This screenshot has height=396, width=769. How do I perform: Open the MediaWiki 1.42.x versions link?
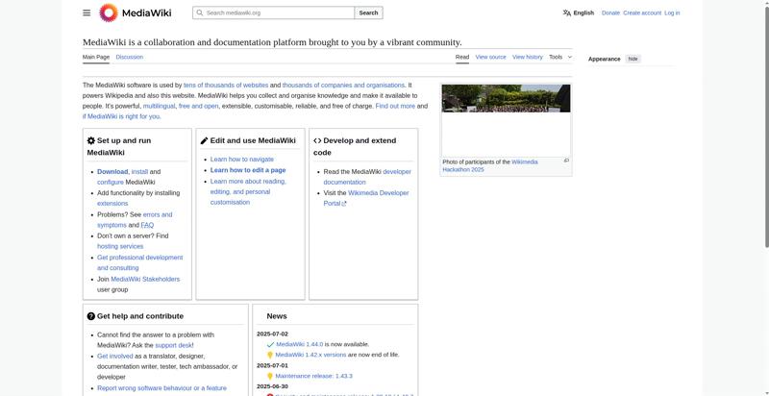click(x=310, y=355)
